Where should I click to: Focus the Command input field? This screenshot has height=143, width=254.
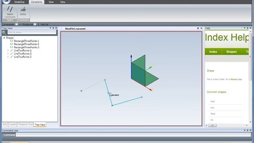133,135
